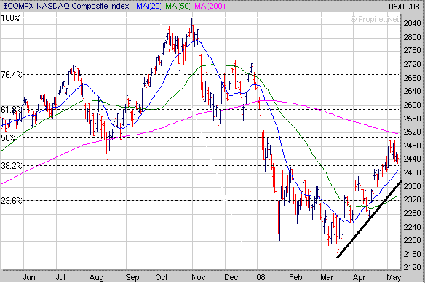425x283 pixels.
Task: Click the Nov month label
Action: 198,278
